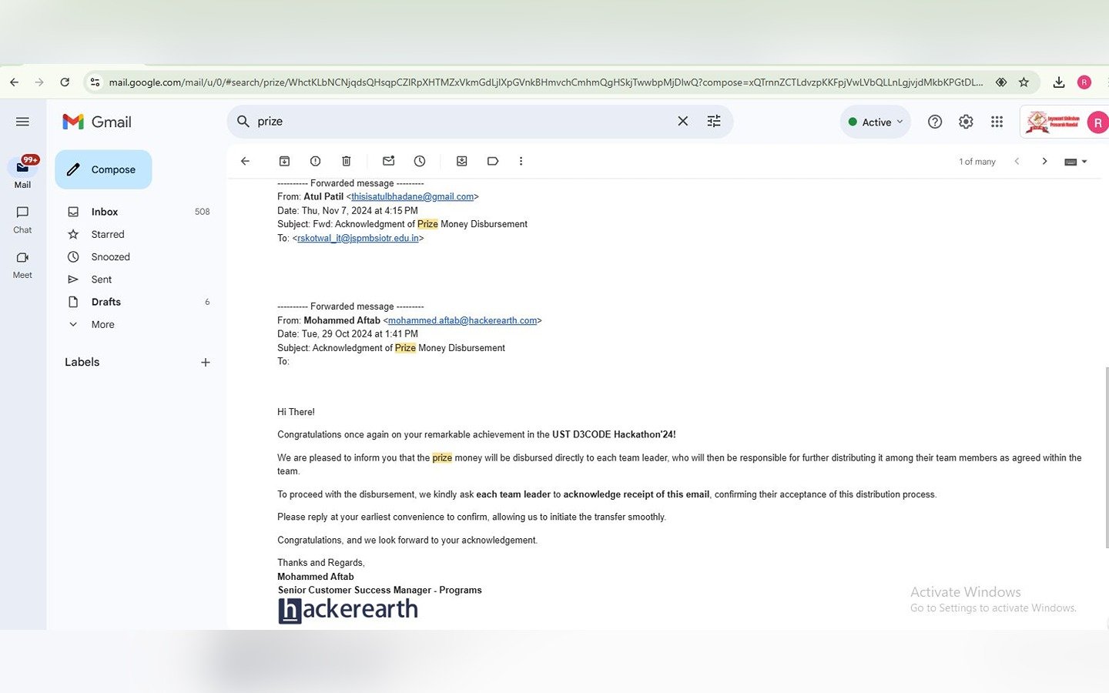This screenshot has height=693, width=1109.
Task: Open Starred messages
Action: [x=107, y=234]
